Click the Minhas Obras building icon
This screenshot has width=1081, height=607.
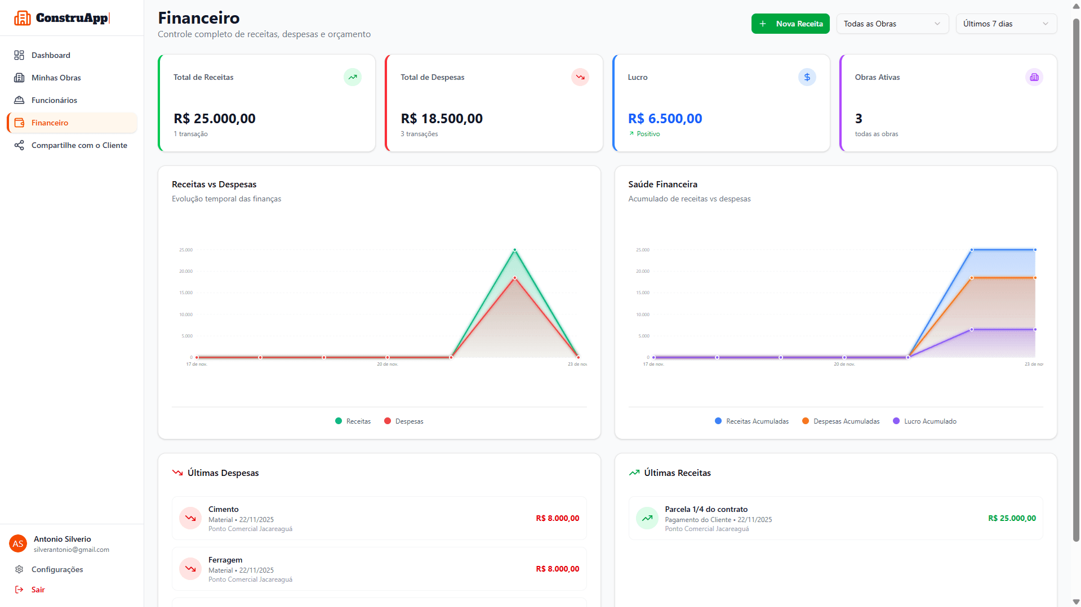click(x=20, y=78)
